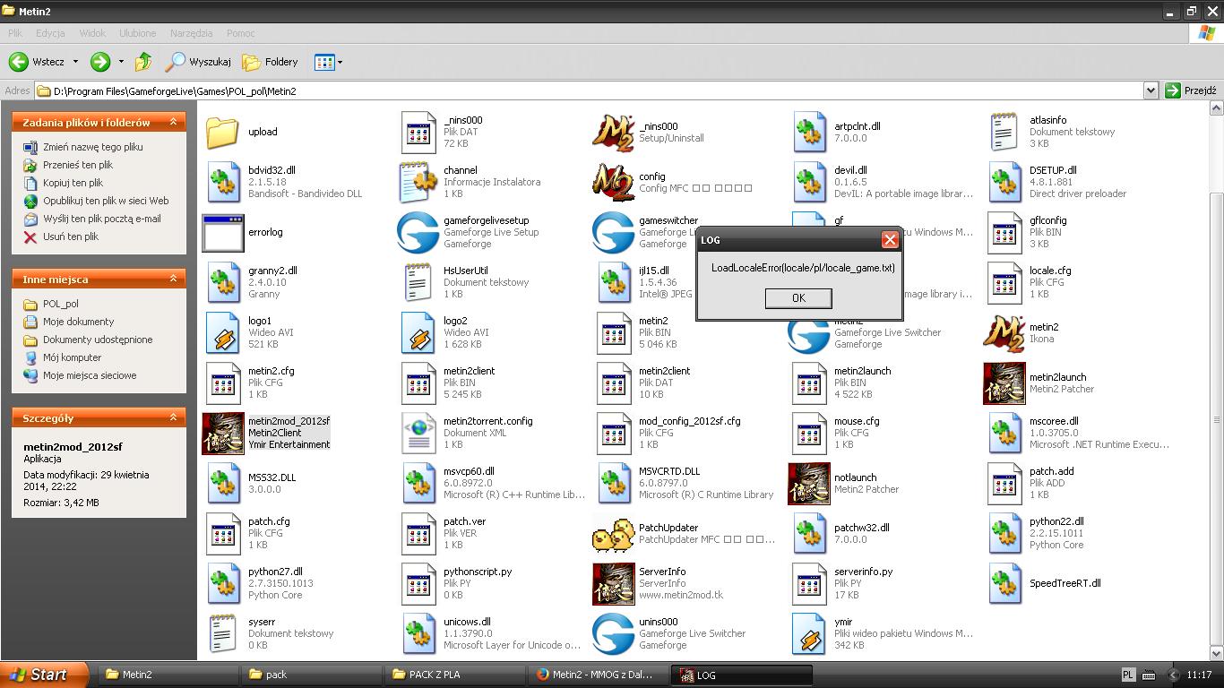
Task: Go back with the Wstecz arrow button
Action: click(x=37, y=62)
